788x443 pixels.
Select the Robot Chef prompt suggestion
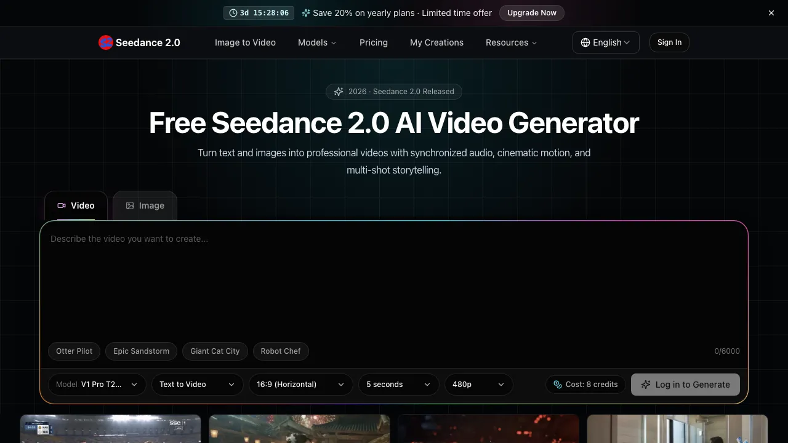coord(281,351)
